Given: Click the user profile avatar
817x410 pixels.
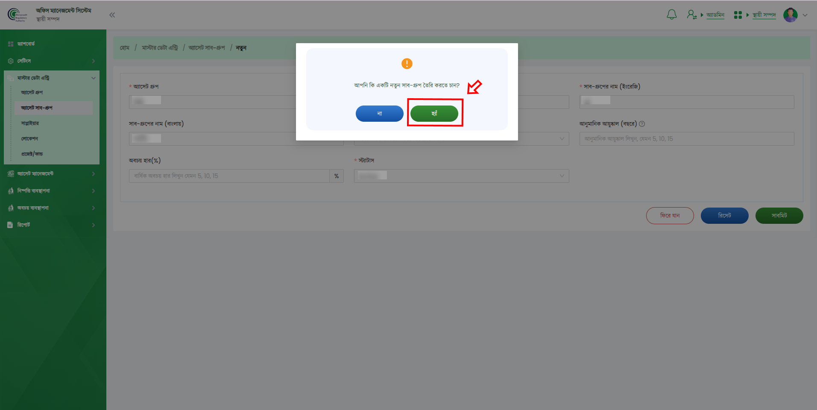Looking at the screenshot, I should (x=790, y=15).
